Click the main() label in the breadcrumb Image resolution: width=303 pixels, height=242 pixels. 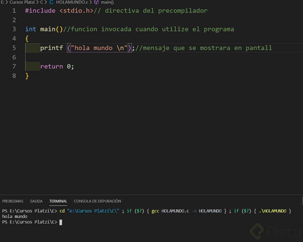(x=107, y=2)
